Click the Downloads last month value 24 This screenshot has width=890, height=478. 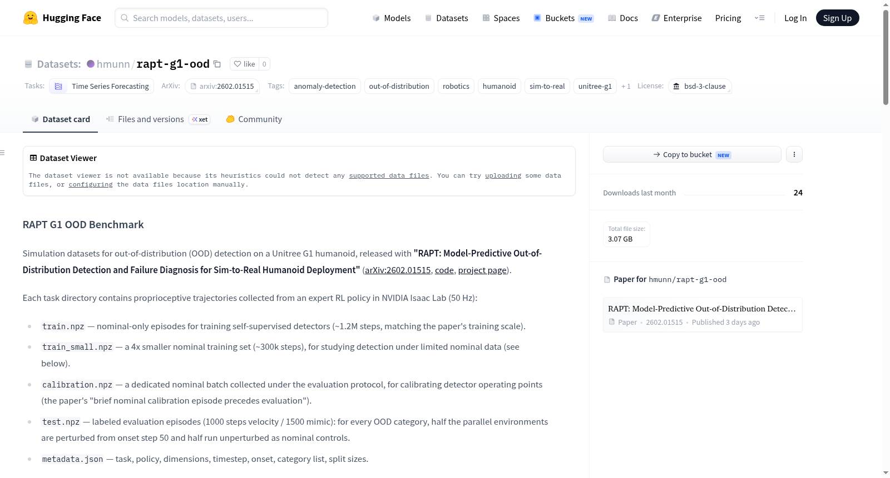798,193
